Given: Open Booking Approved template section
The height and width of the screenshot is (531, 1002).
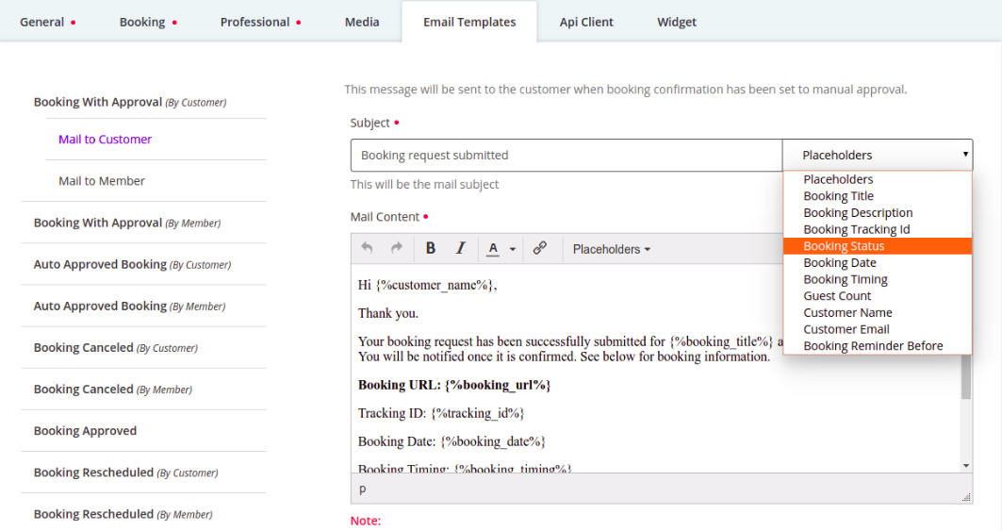Looking at the screenshot, I should pyautogui.click(x=85, y=431).
